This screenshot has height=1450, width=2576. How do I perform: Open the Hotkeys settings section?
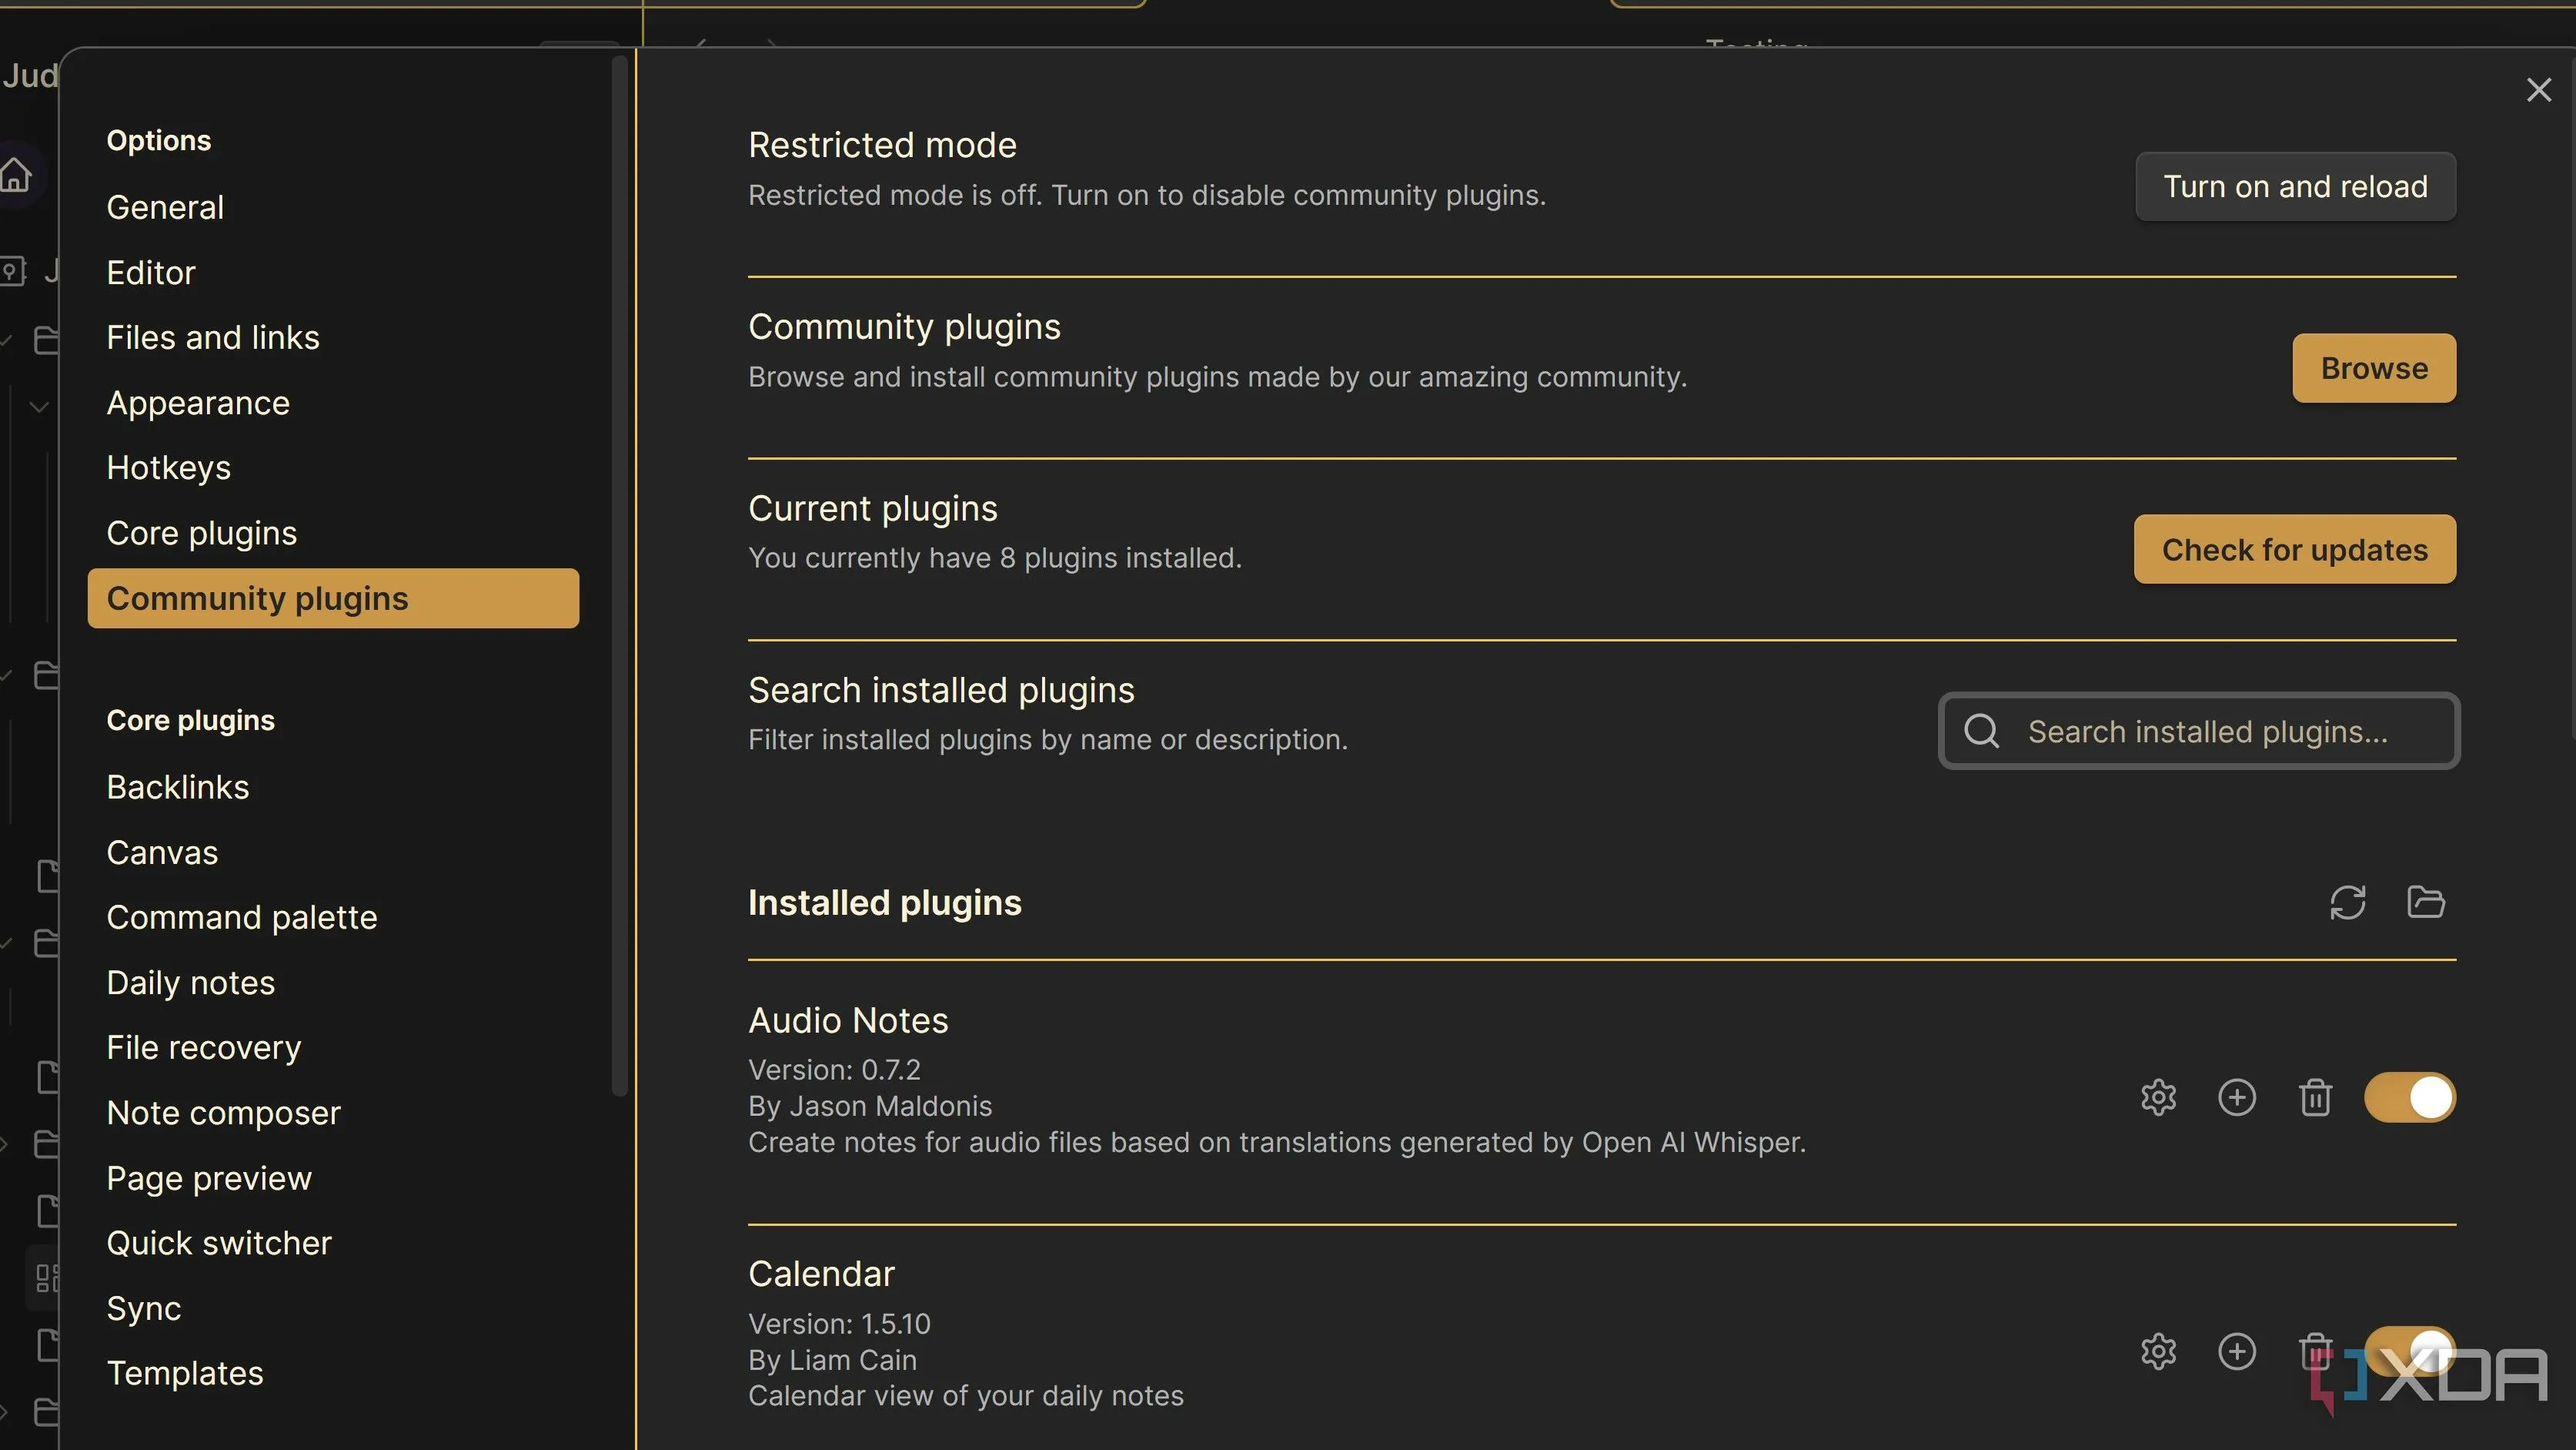(168, 467)
